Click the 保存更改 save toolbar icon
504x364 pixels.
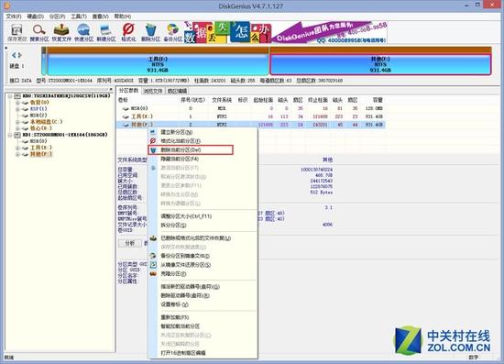tap(16, 32)
